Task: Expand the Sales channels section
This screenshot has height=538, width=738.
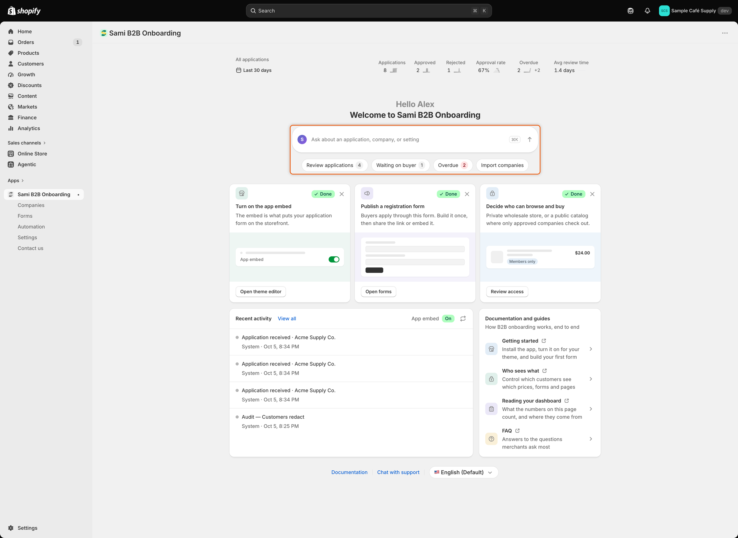Action: tap(27, 143)
